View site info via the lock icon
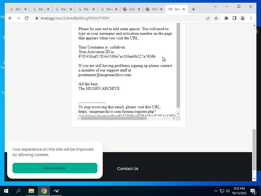 [37, 18]
